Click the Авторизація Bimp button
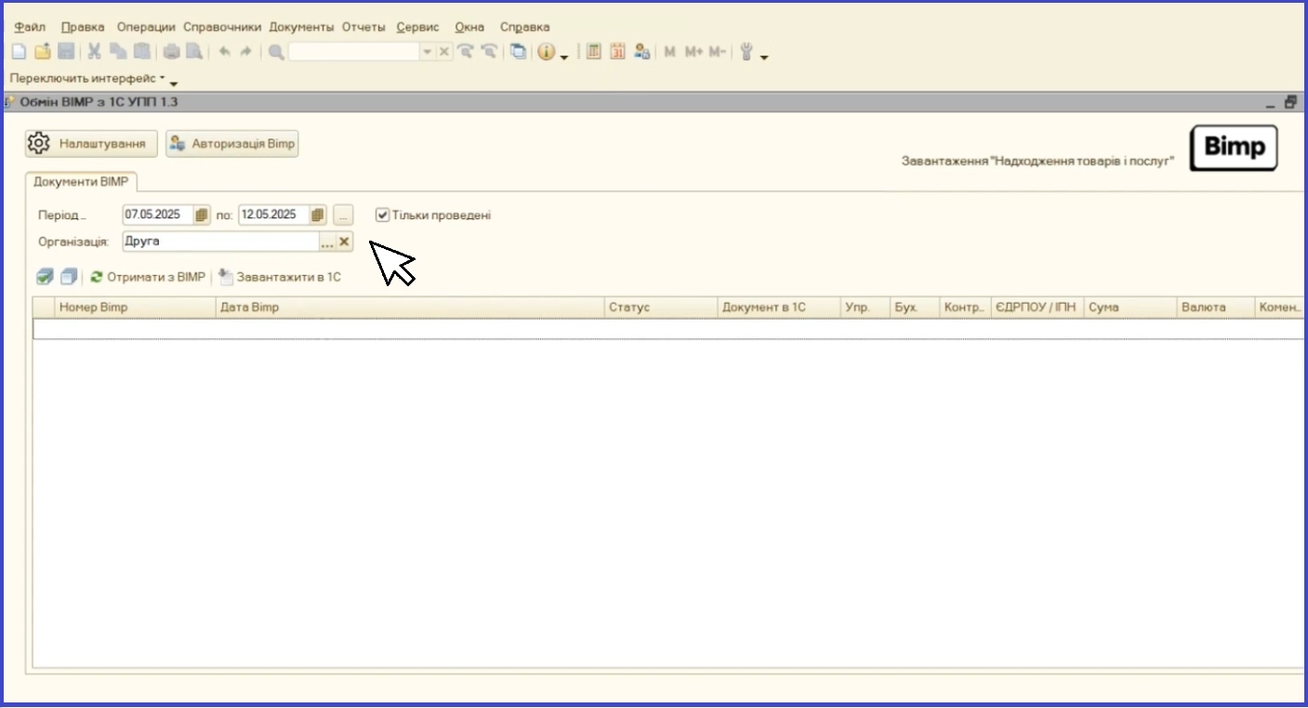Viewport: 1308px width, 708px height. (232, 144)
